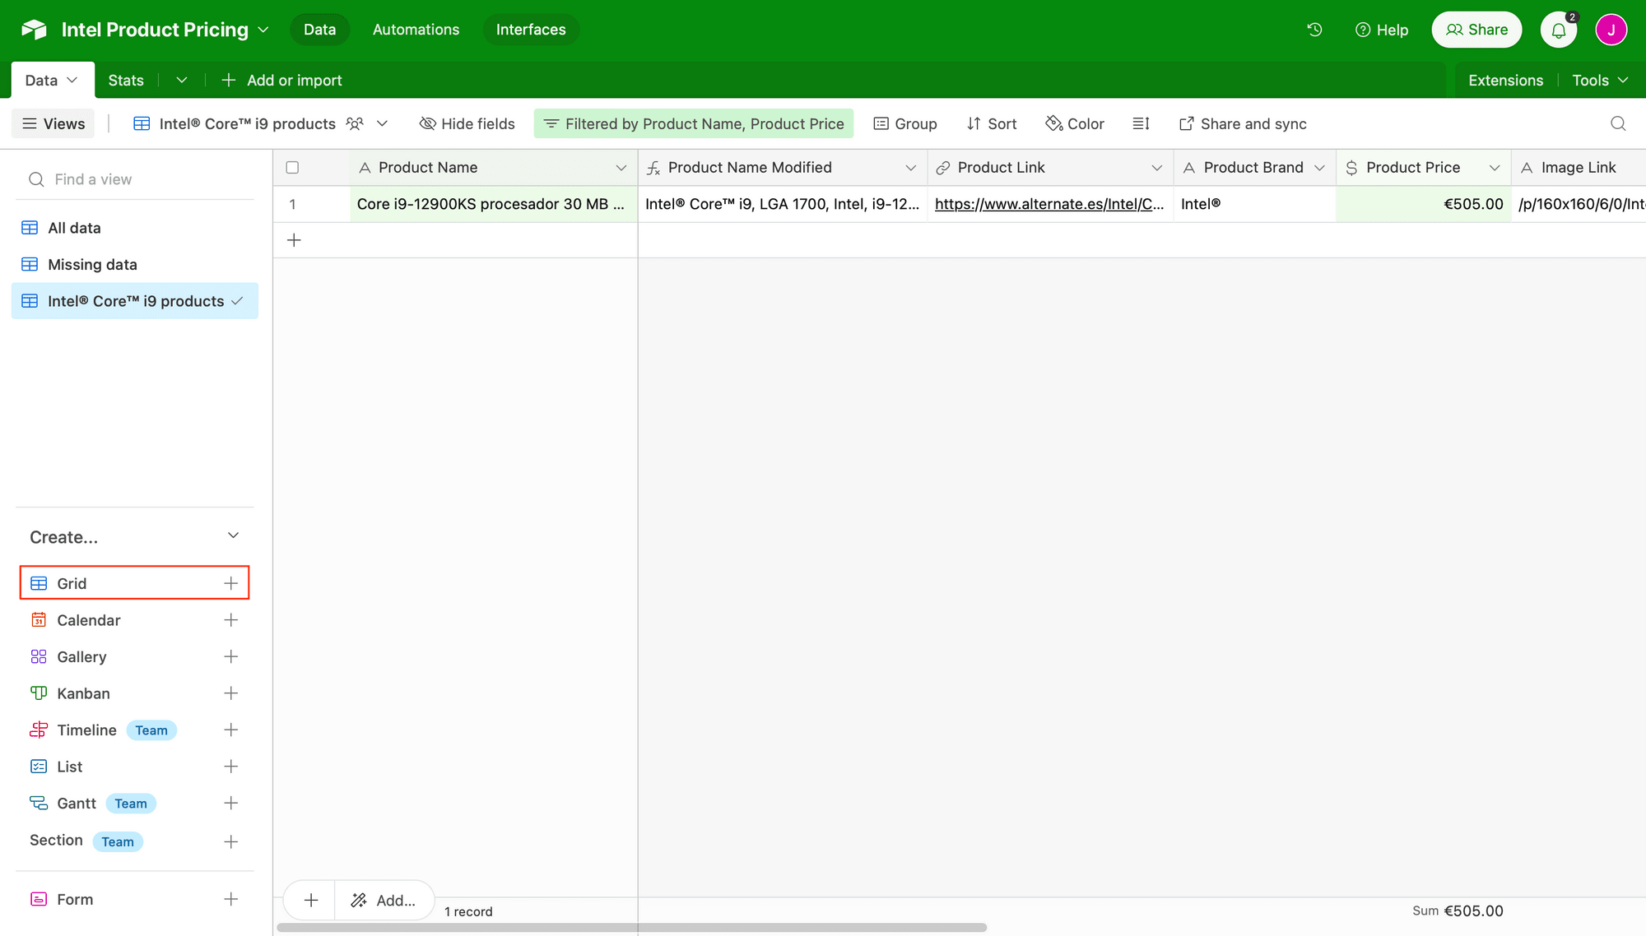Click the notifications bell icon
Screen dimensions: 1646x936
point(1559,30)
